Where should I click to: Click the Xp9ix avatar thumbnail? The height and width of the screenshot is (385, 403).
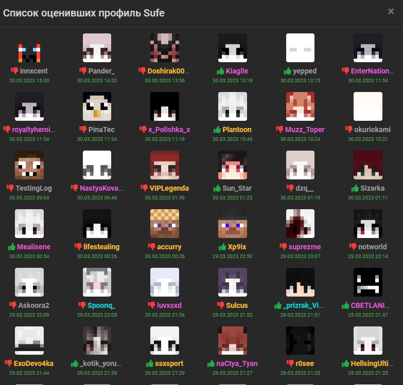232,224
